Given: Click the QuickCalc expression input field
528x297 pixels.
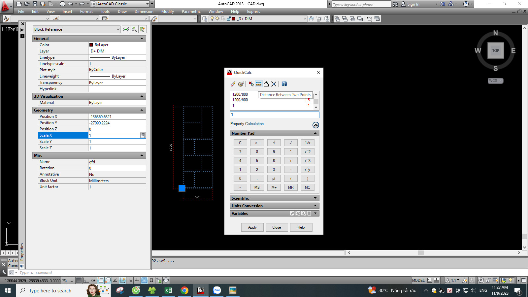Looking at the screenshot, I should click(x=275, y=115).
